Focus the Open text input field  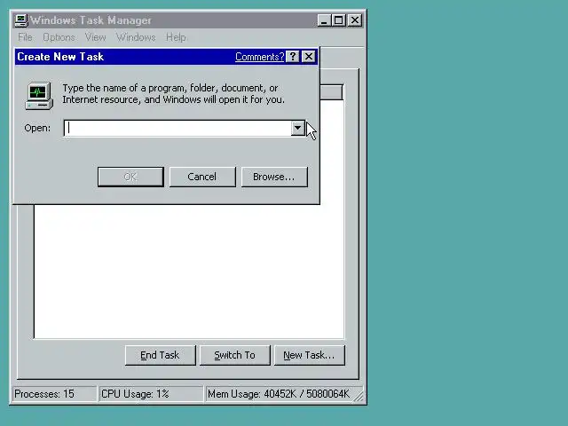tap(177, 128)
